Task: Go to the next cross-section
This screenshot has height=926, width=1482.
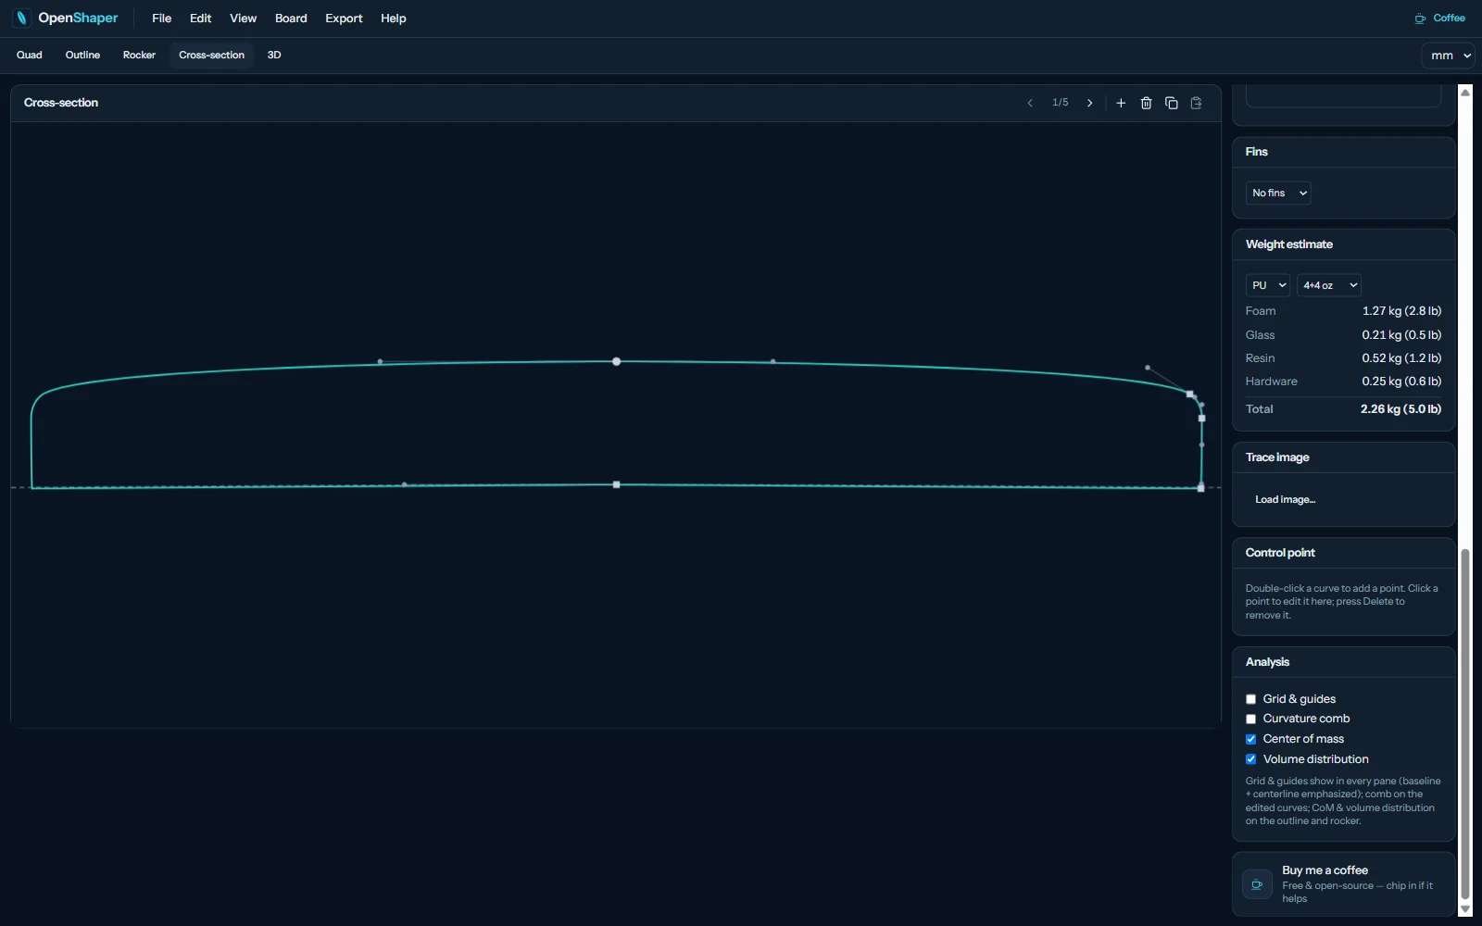Action: pyautogui.click(x=1090, y=103)
